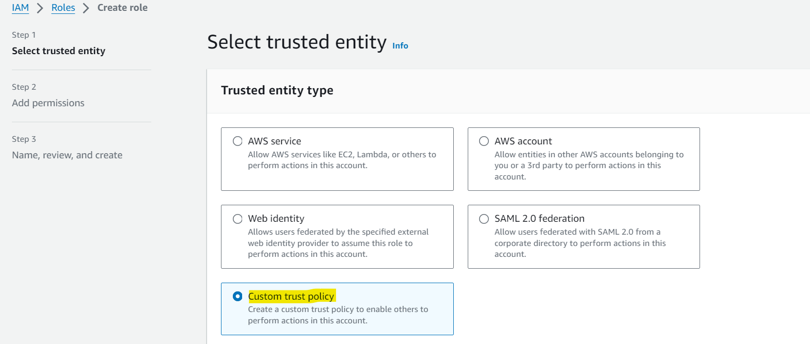Click the SAML 2.0 federation description text
This screenshot has width=810, height=344.
tap(580, 243)
